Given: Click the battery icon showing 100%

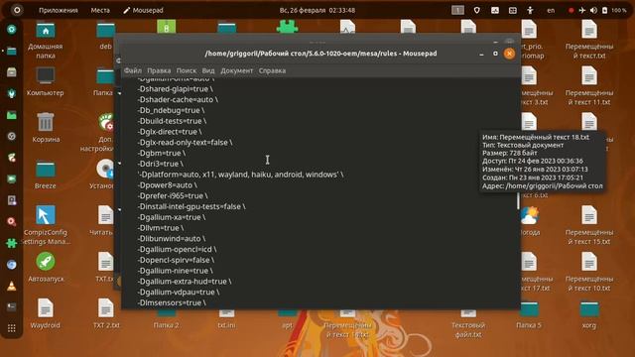Looking at the screenshot, I should pyautogui.click(x=604, y=10).
